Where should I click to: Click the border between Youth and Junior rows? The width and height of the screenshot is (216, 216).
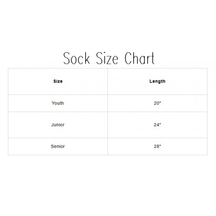point(107,112)
